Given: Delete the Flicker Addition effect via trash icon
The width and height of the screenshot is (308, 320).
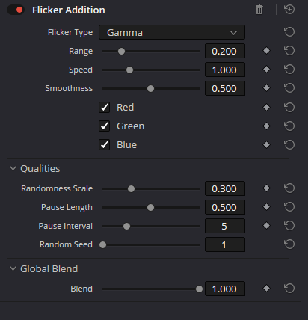Looking at the screenshot, I should [259, 10].
